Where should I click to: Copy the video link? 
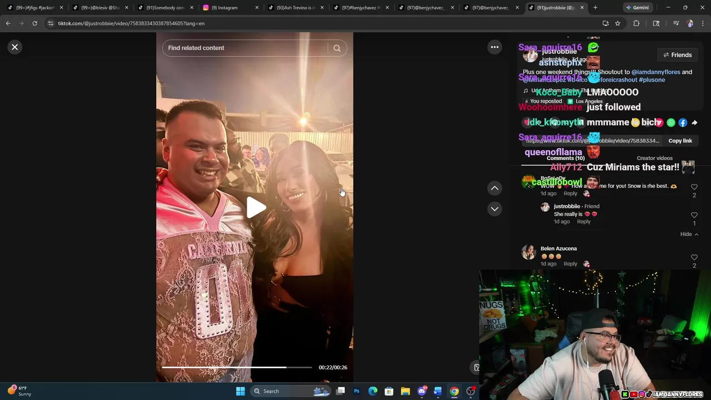point(680,141)
